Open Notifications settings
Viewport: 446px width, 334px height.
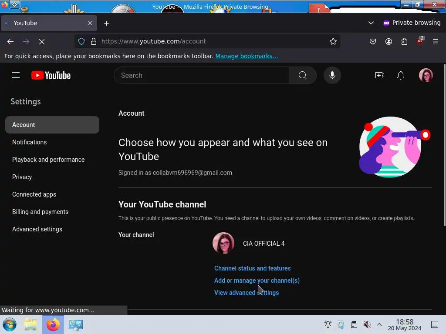coord(29,142)
